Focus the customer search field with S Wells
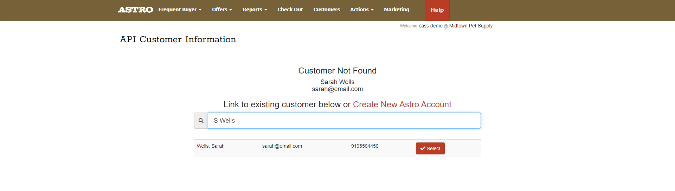 (344, 121)
